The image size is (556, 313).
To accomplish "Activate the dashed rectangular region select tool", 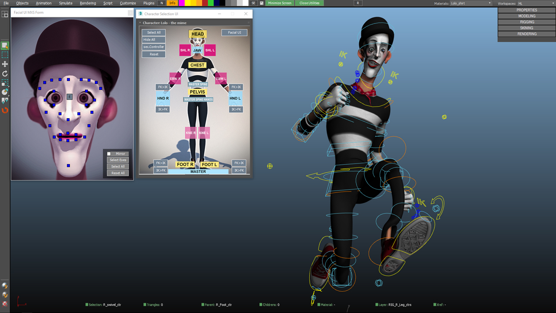I will (5, 55).
